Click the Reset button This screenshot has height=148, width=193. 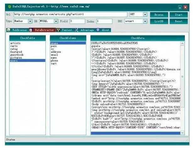179,21
